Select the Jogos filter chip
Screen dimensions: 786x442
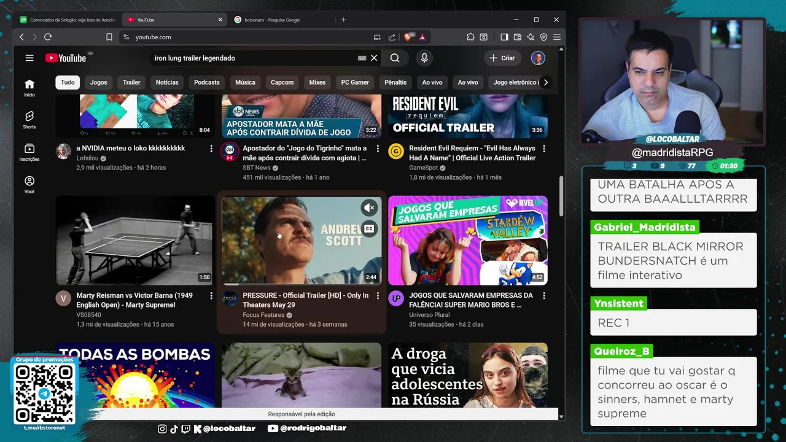tap(98, 82)
